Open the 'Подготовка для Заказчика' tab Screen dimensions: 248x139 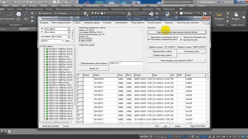[x=188, y=23]
